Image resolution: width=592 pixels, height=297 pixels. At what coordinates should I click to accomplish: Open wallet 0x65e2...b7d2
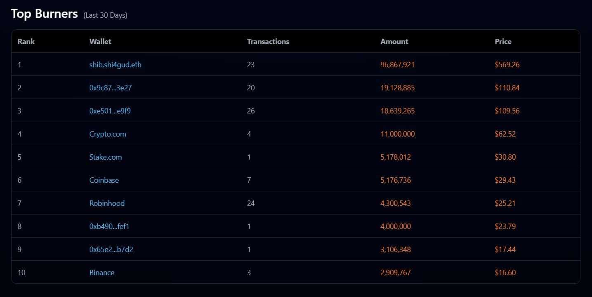click(111, 250)
